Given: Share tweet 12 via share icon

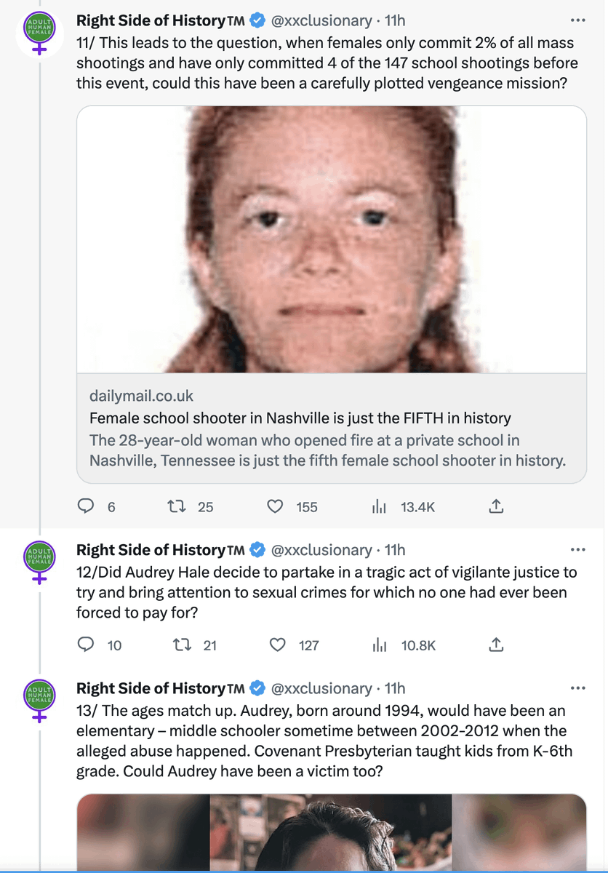Looking at the screenshot, I should click(x=496, y=644).
